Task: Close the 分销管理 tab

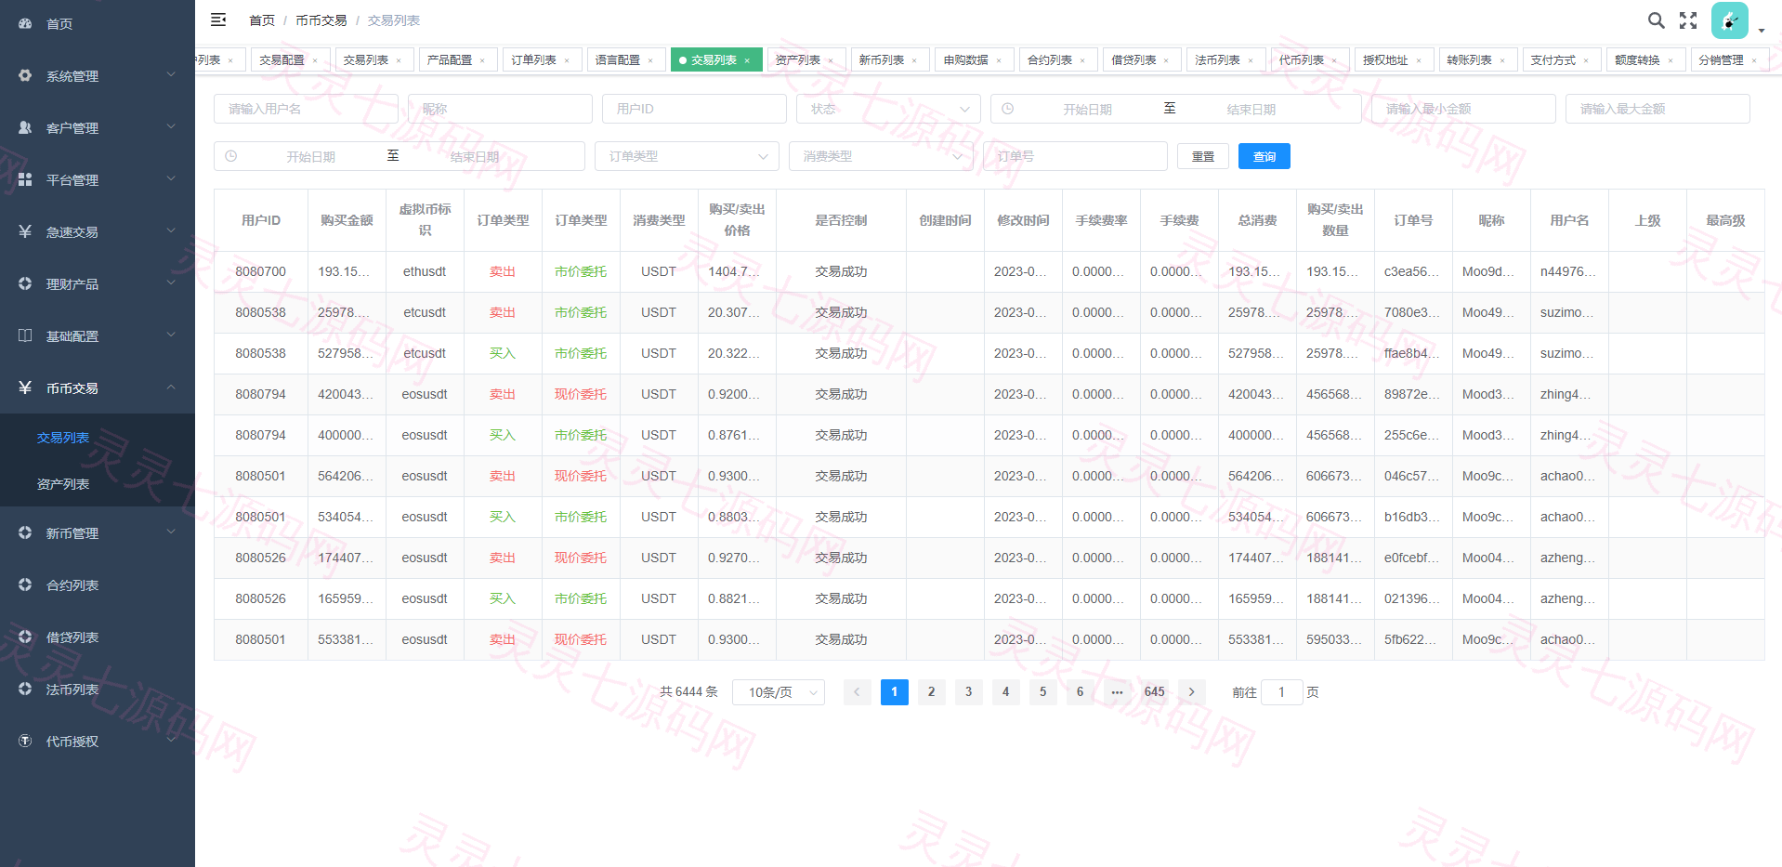Action: pos(1754,60)
